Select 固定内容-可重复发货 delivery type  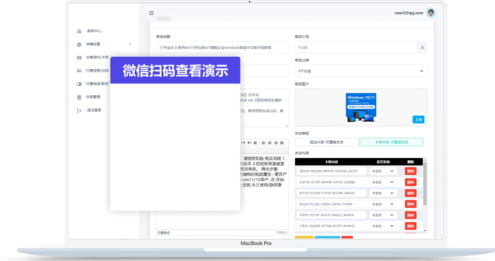coord(326,142)
